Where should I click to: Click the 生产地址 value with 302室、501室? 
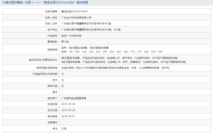91,30
